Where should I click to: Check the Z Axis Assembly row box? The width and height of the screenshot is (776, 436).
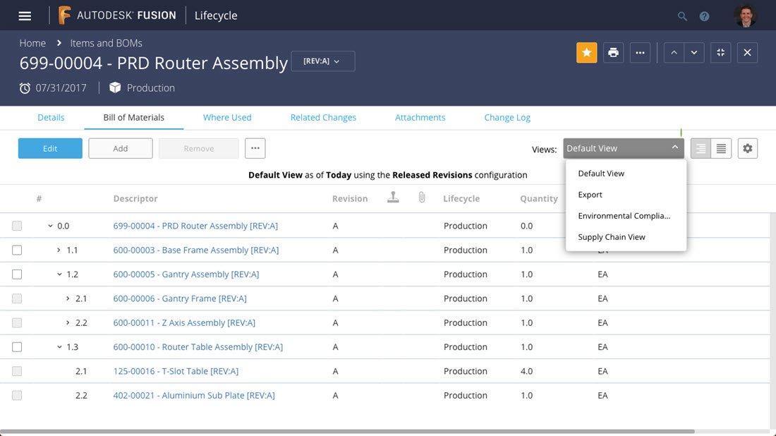coord(17,322)
